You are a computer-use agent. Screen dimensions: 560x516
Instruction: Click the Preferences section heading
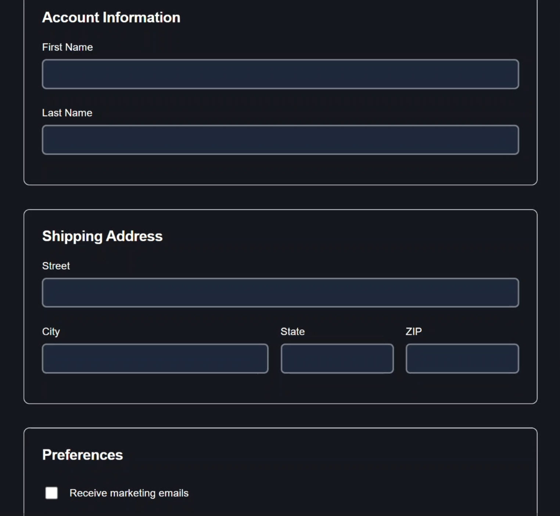tap(82, 455)
